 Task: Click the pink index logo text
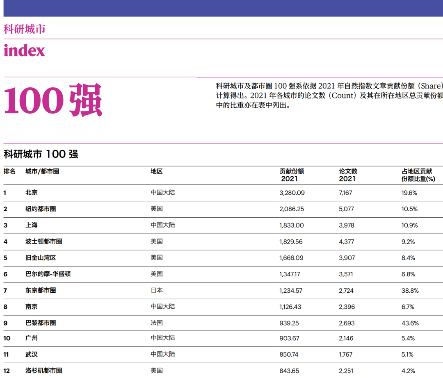point(24,50)
